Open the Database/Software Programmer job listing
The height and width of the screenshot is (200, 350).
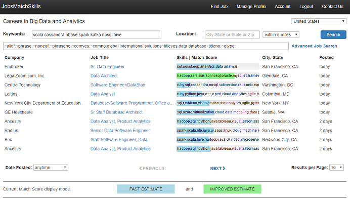(x=132, y=103)
